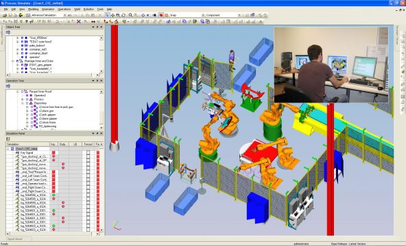Toggle display checkbox for container_red1
406x246 pixels.
click(22, 49)
